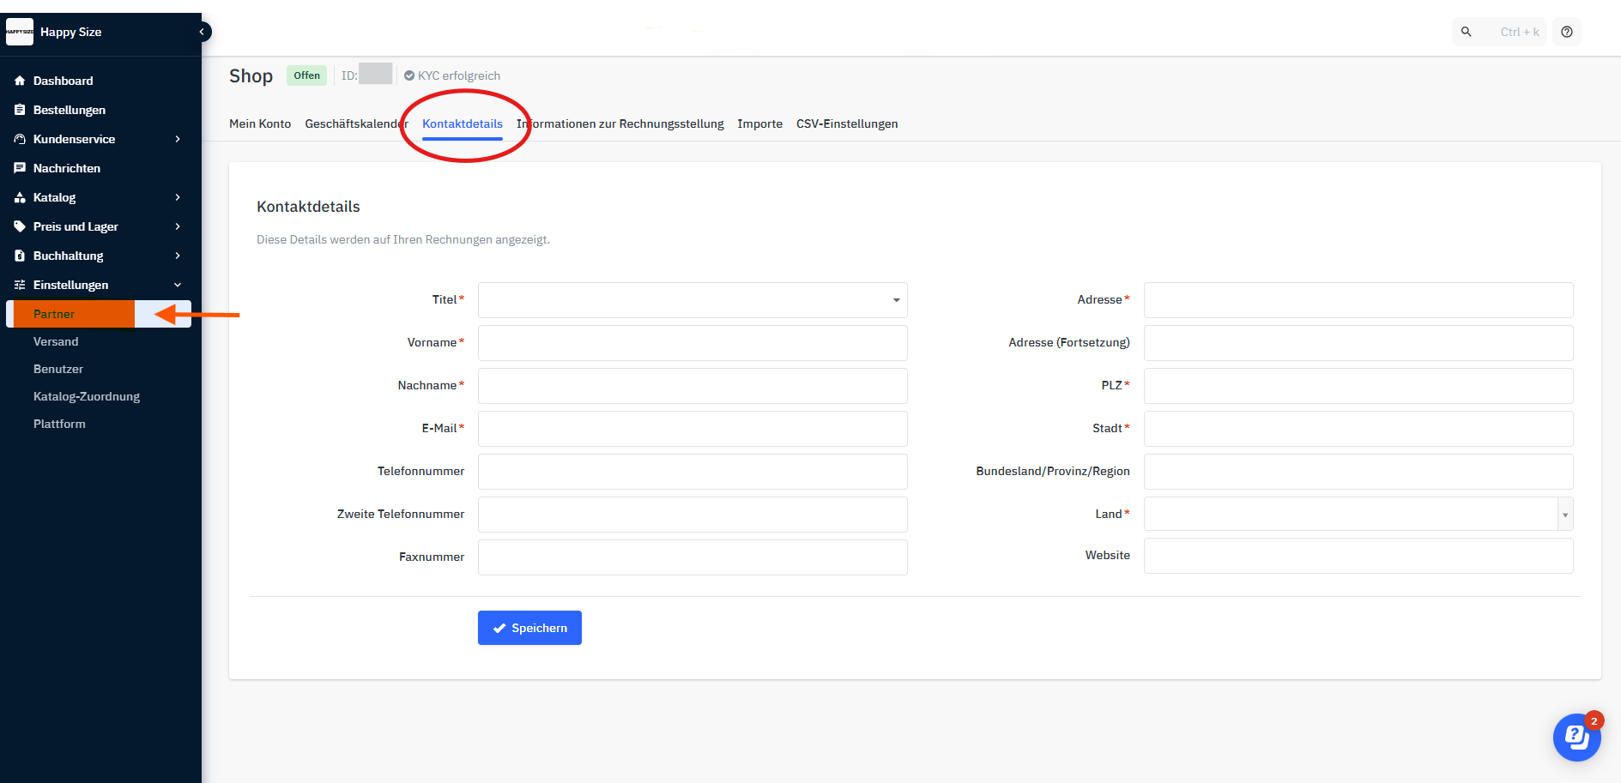Click the Happy Size logo
Viewport: 1621px width, 783px height.
[20, 32]
